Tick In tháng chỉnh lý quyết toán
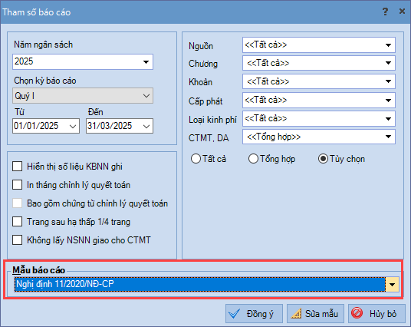Screen dimensions: 411x327 tap(18, 185)
